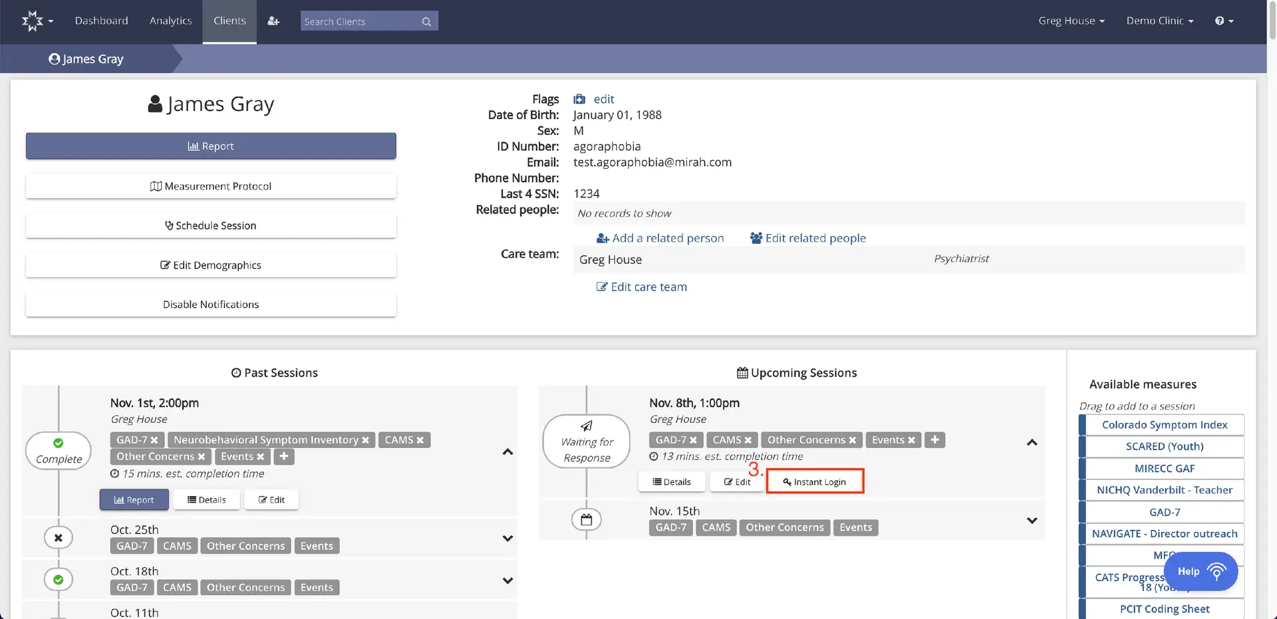The height and width of the screenshot is (619, 1277).
Task: Open the Dashboard menu item
Action: point(102,21)
